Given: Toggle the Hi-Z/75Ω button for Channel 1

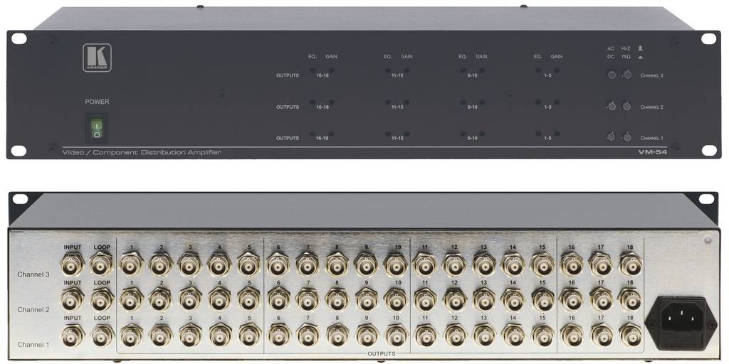Looking at the screenshot, I should [627, 137].
